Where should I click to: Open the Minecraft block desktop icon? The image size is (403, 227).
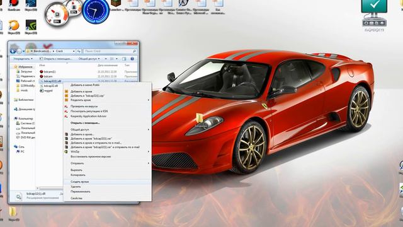(116, 6)
